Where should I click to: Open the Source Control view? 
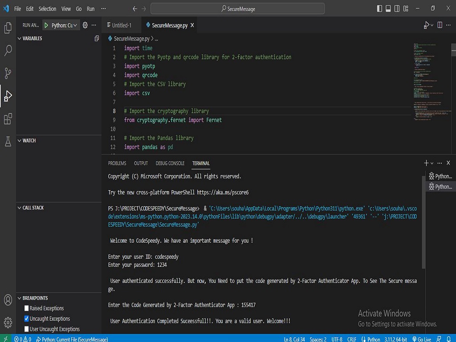(x=8, y=73)
